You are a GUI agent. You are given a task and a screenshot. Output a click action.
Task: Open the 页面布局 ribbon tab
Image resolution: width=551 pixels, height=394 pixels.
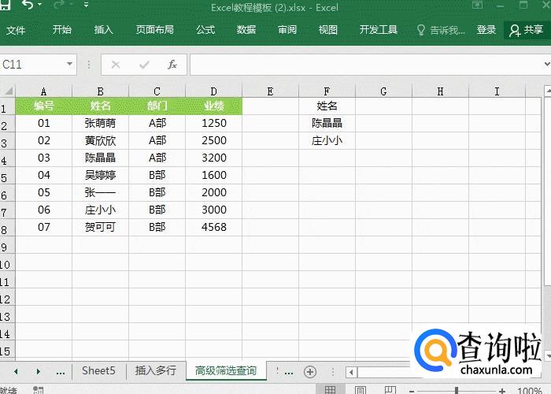155,30
